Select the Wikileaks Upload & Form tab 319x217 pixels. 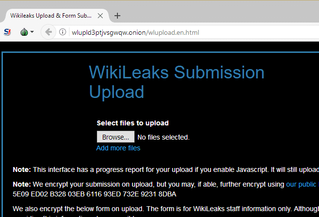[51, 16]
